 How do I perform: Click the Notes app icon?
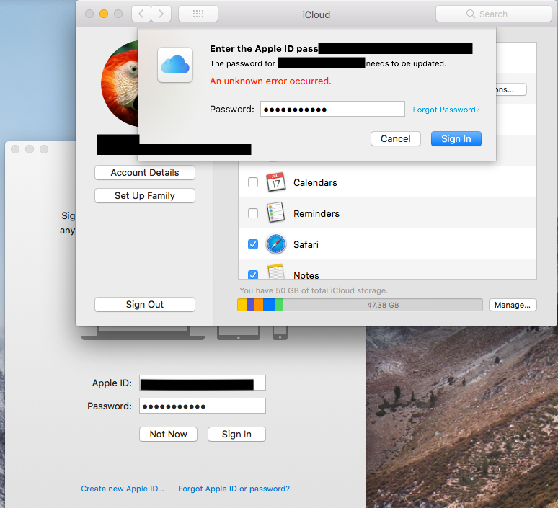point(276,272)
